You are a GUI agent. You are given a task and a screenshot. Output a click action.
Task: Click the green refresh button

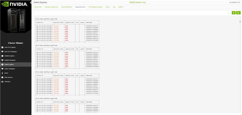click(x=234, y=13)
